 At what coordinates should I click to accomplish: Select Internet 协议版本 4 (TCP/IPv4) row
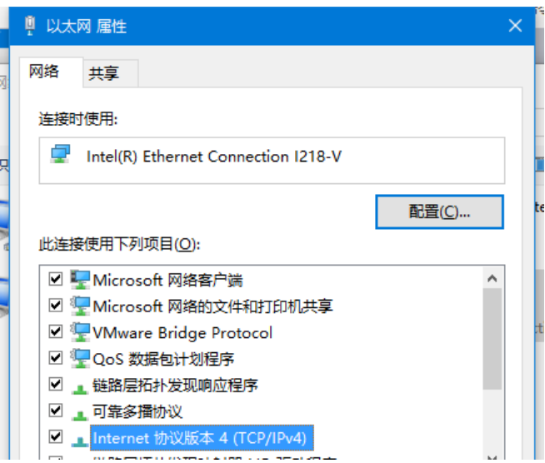[x=202, y=438]
